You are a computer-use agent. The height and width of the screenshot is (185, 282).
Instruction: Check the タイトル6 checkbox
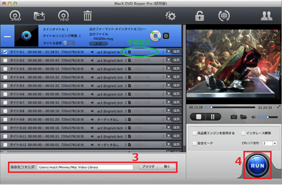(5, 94)
